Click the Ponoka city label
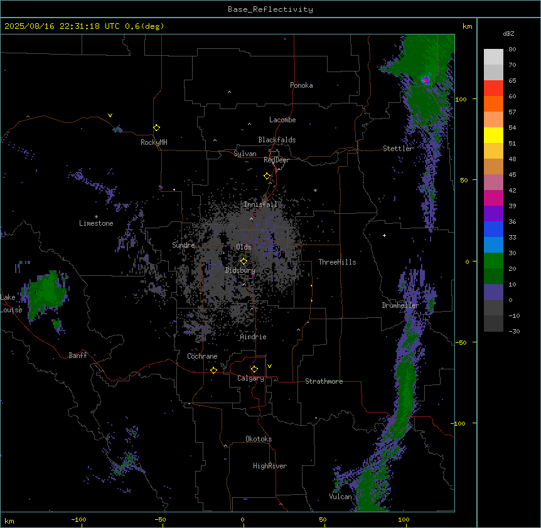This screenshot has height=528, width=541. tap(301, 85)
